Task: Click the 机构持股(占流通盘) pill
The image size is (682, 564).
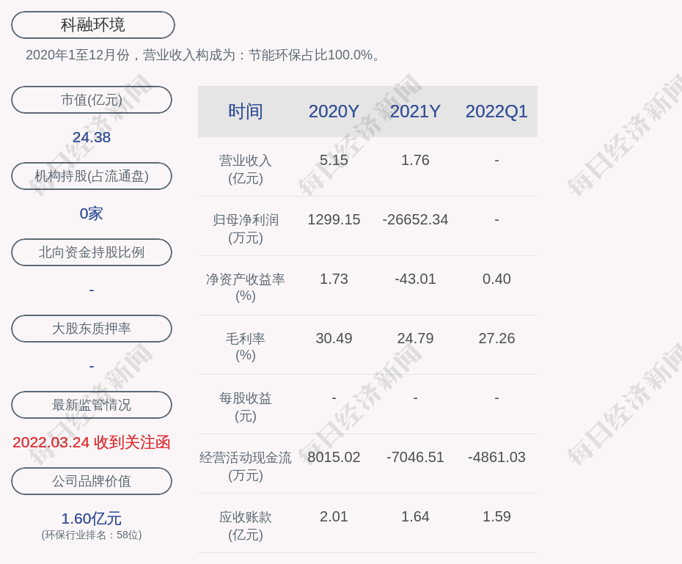Action: click(x=92, y=176)
